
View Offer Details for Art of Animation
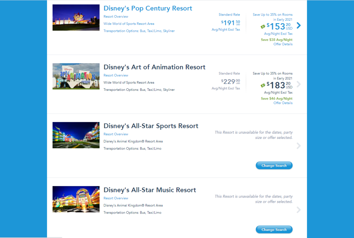tap(283, 103)
